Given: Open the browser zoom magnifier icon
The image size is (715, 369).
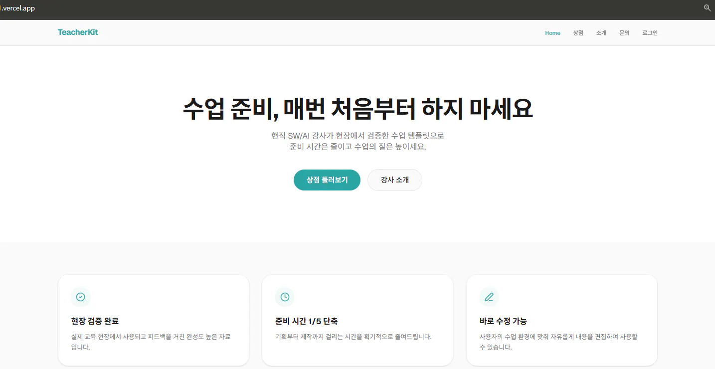Looking at the screenshot, I should click(x=707, y=8).
